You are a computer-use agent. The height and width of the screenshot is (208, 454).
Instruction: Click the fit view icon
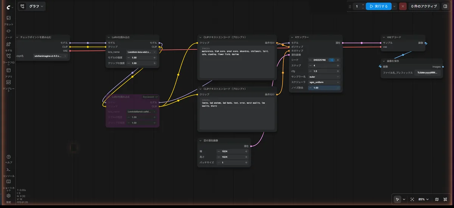click(x=412, y=199)
